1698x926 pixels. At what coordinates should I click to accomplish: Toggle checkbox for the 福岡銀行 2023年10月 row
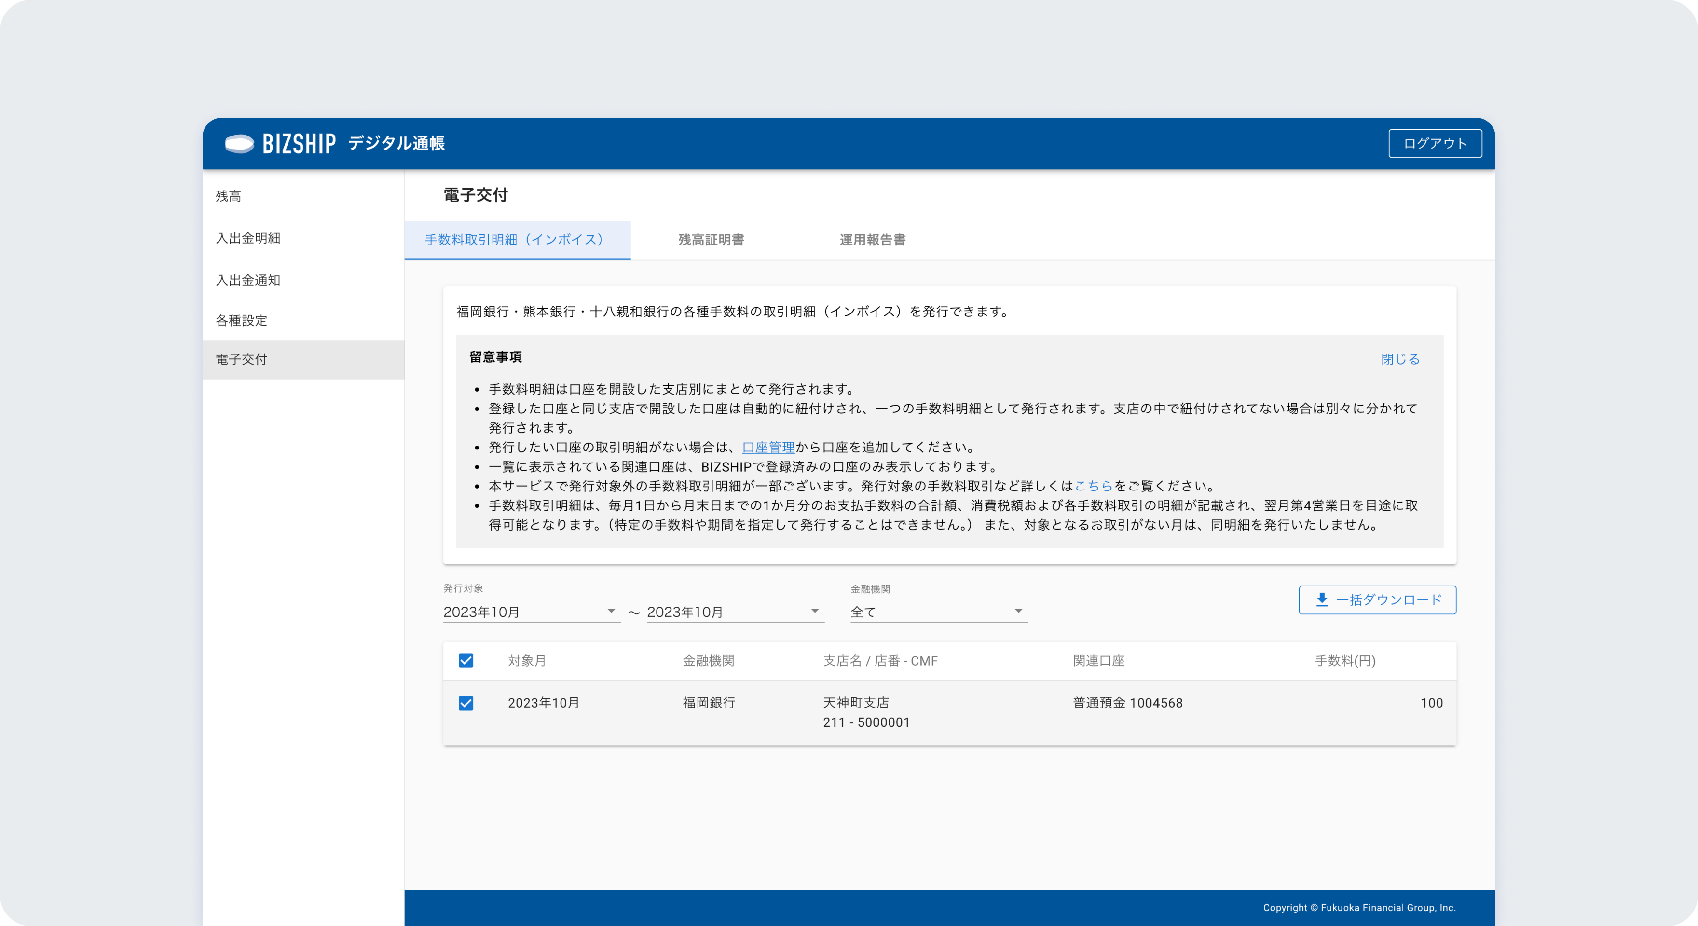(x=466, y=703)
